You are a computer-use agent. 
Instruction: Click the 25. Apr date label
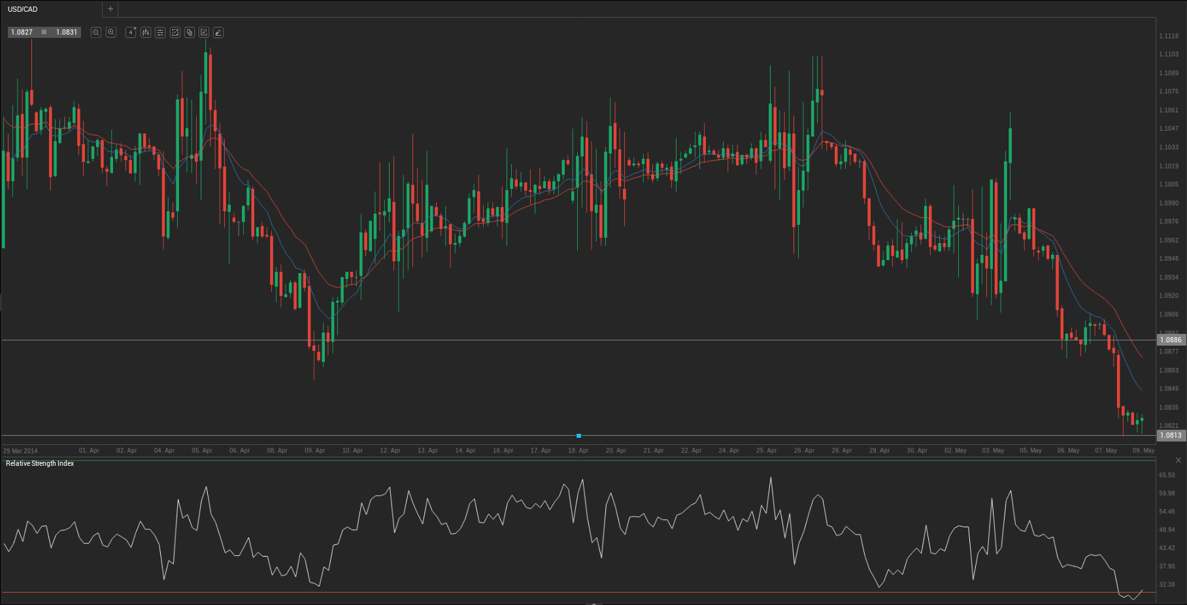[x=767, y=451]
